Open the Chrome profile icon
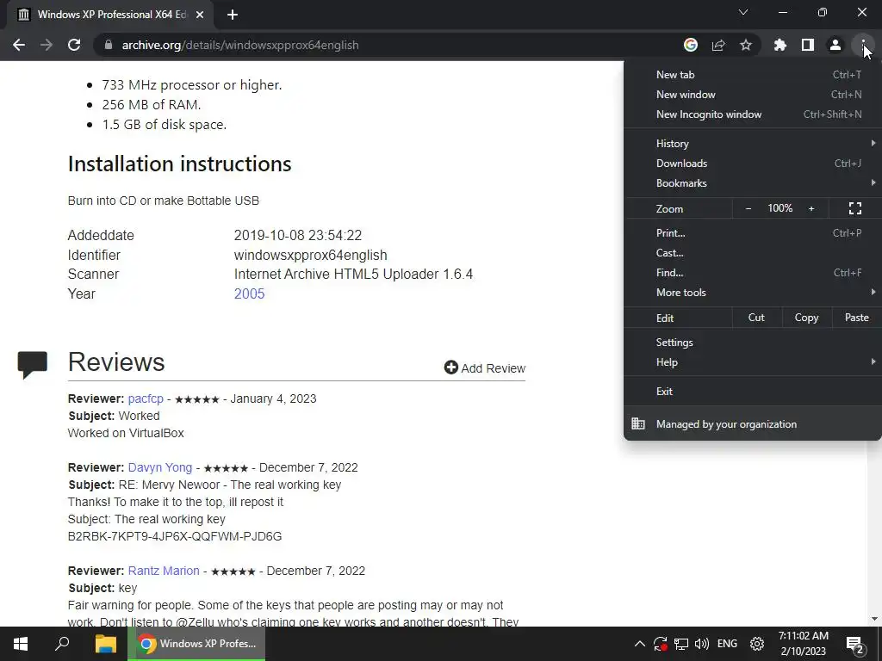Image resolution: width=882 pixels, height=661 pixels. coord(835,45)
